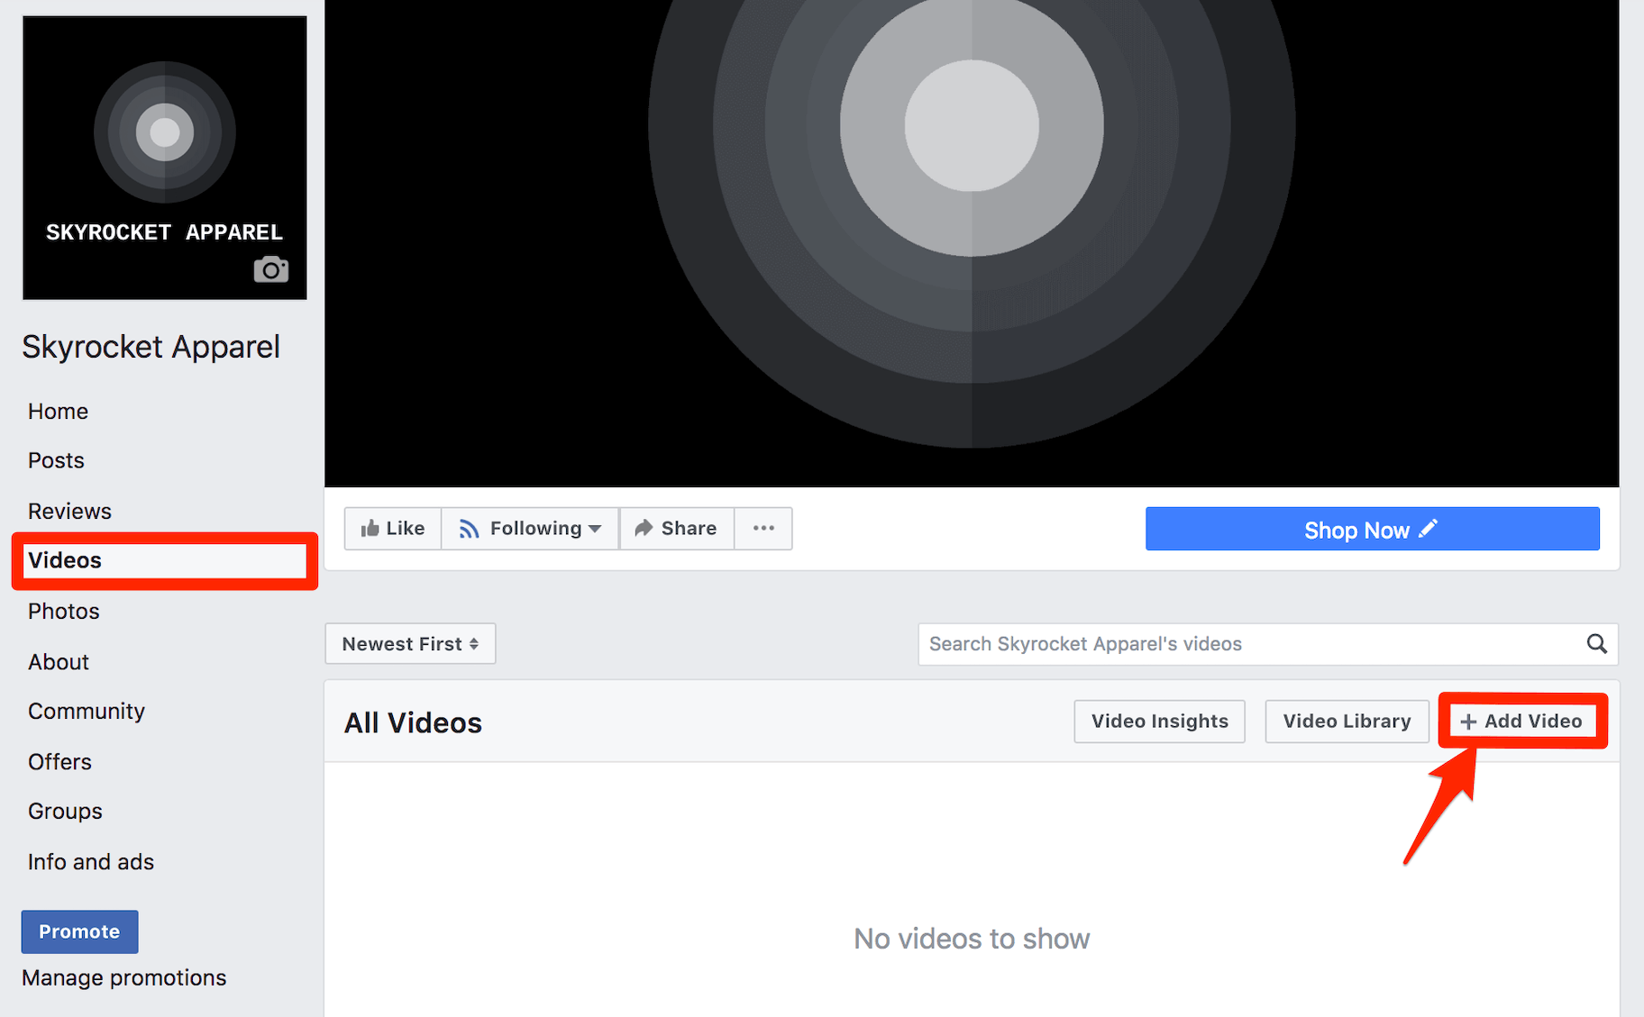The width and height of the screenshot is (1644, 1017).
Task: Open more options via the ellipsis icon
Action: tap(763, 528)
